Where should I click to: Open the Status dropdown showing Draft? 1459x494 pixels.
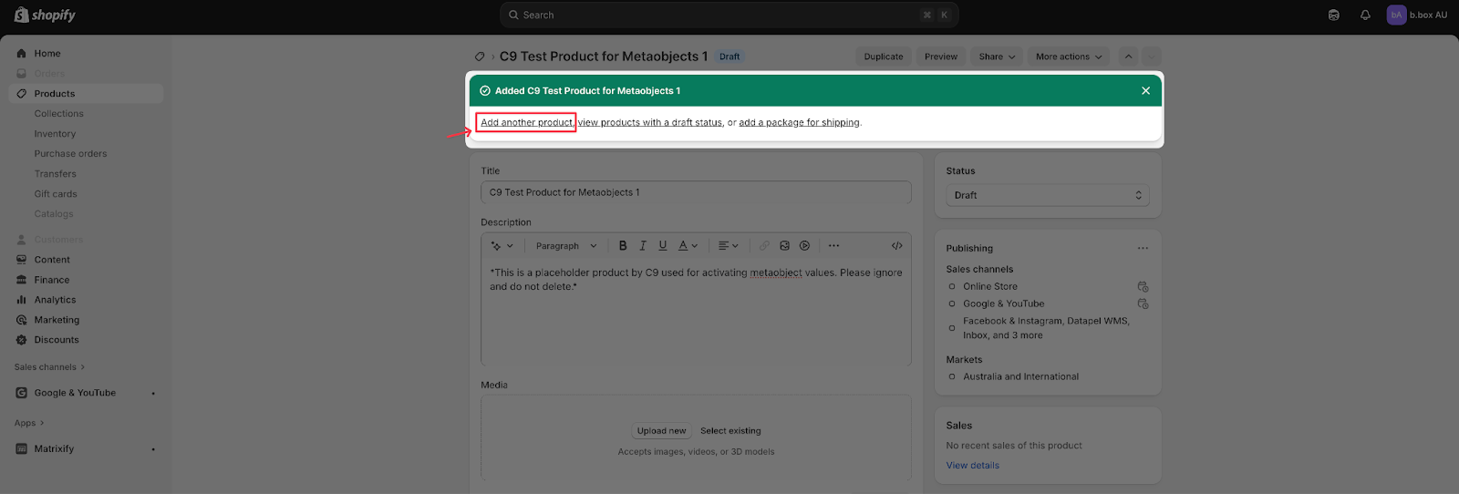(1047, 196)
